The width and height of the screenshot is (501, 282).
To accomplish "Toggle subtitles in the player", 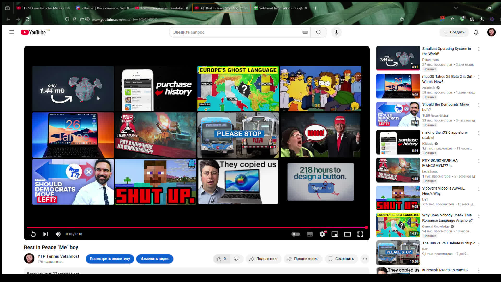I will [309, 234].
